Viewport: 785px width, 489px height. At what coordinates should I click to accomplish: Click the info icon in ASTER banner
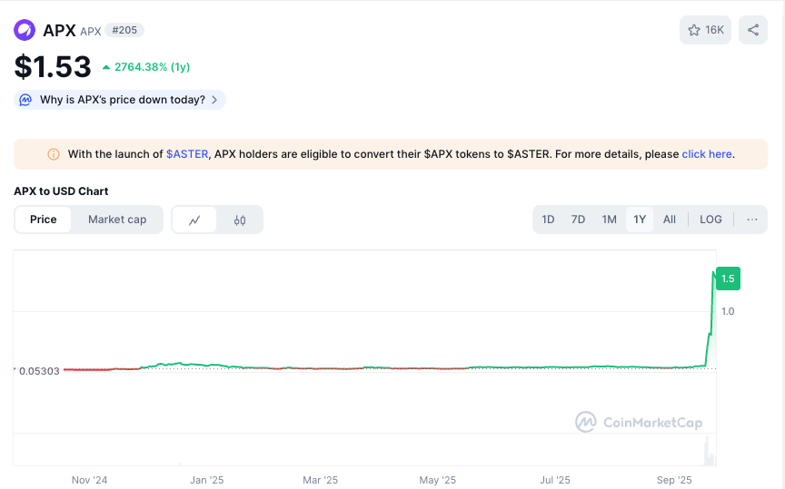pos(54,154)
